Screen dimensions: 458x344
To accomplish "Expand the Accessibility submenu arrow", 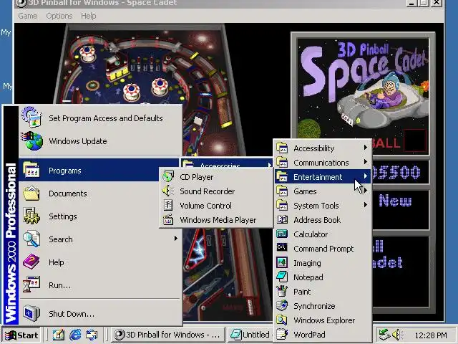I will pos(366,148).
